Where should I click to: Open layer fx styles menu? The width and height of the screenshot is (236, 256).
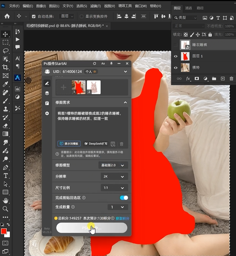[x=188, y=79]
